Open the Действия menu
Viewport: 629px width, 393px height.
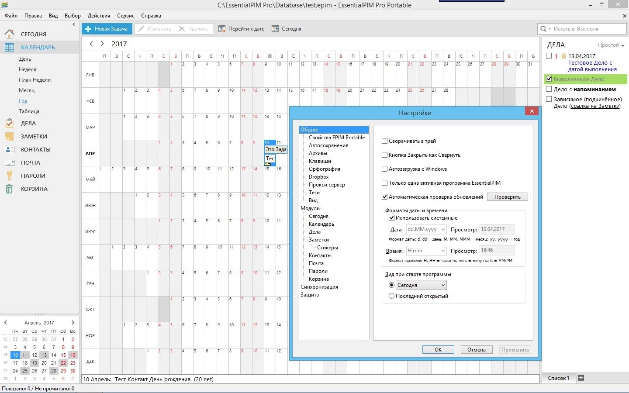[99, 16]
